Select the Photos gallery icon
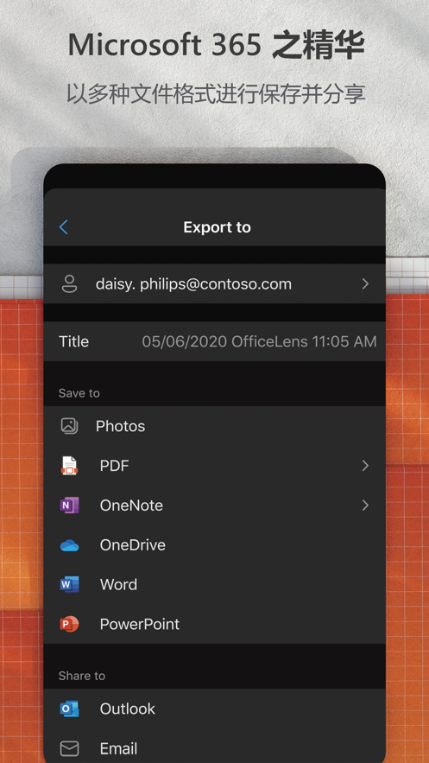 [69, 426]
